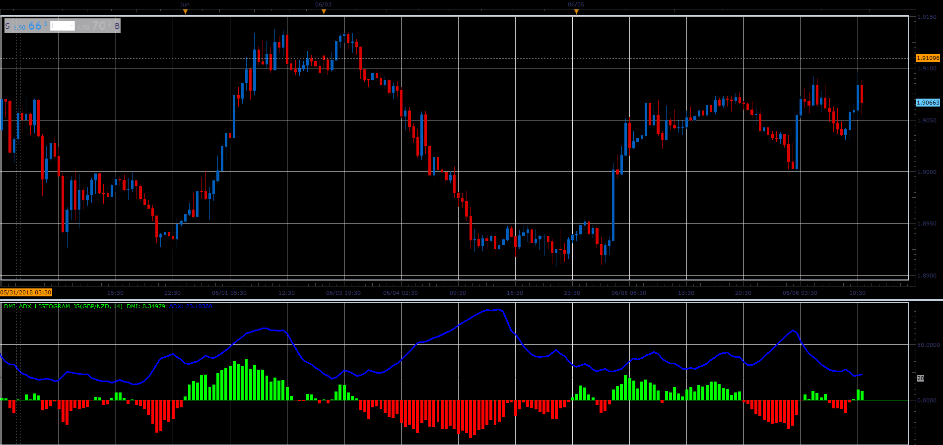This screenshot has width=943, height=445.
Task: Click the 20 level marker on indicator axis
Action: (921, 378)
